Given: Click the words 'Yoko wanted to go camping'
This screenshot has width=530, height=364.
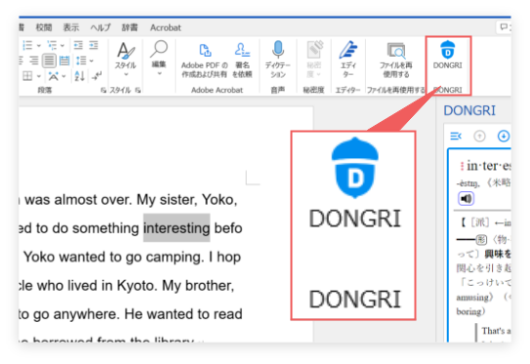Looking at the screenshot, I should pyautogui.click(x=114, y=258).
